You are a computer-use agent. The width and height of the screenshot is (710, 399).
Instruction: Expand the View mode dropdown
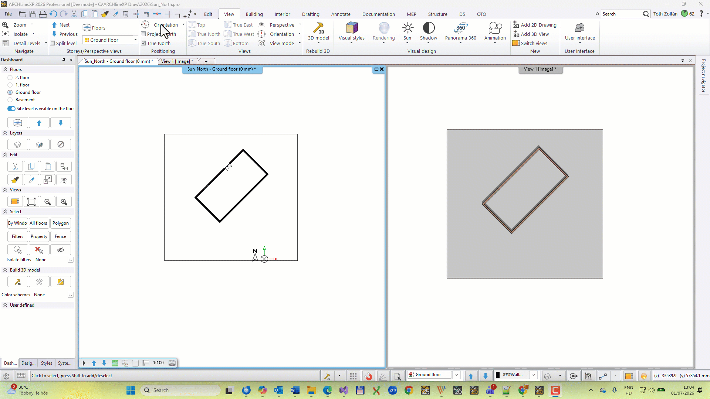[x=300, y=43]
